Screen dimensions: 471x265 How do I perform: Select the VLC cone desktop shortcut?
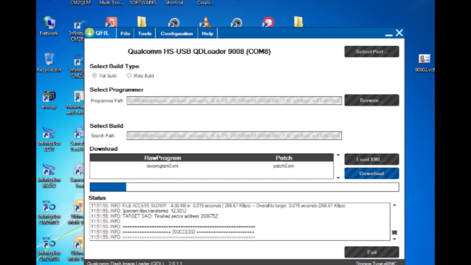pyautogui.click(x=205, y=22)
